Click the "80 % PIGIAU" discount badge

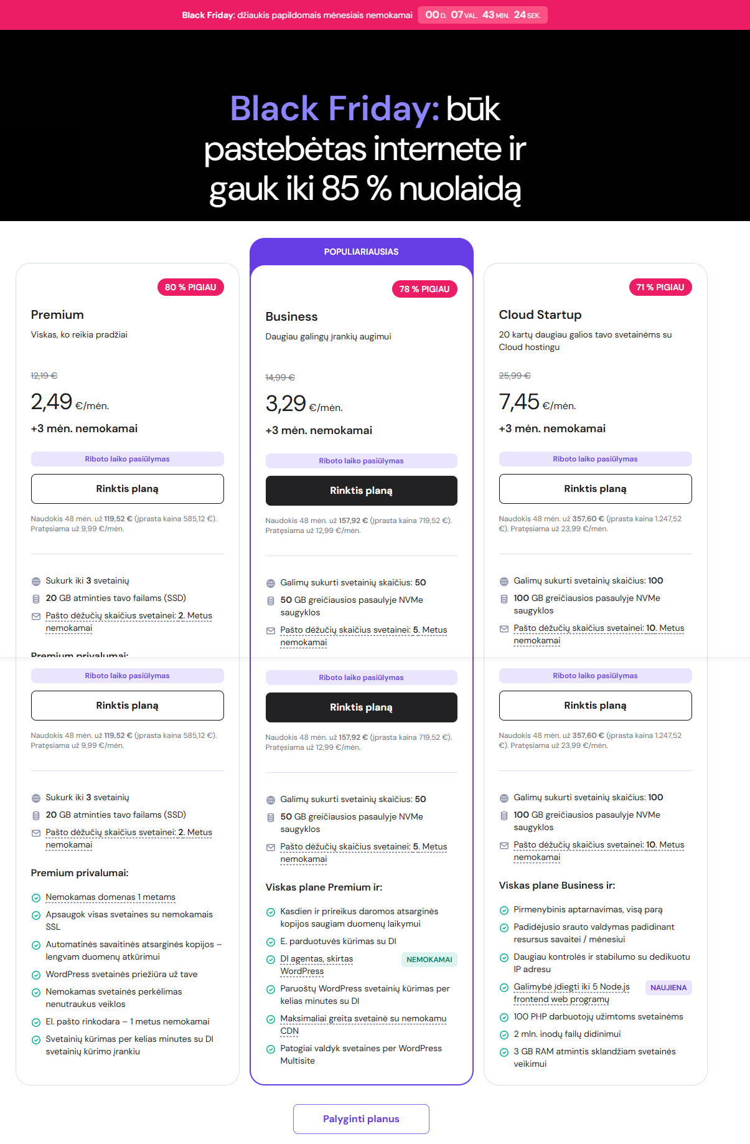point(190,287)
